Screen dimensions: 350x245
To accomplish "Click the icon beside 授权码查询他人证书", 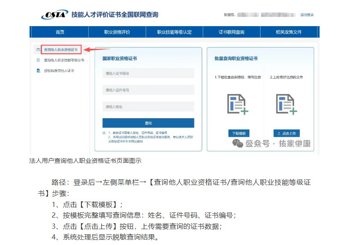I will coord(38,71).
